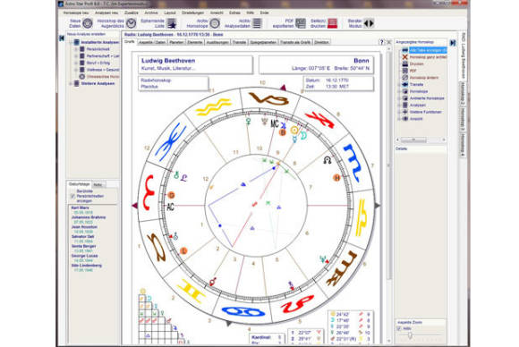Expand the Weitere Analysen tree node
Viewport: 519px width, 347px height.
(x=71, y=84)
